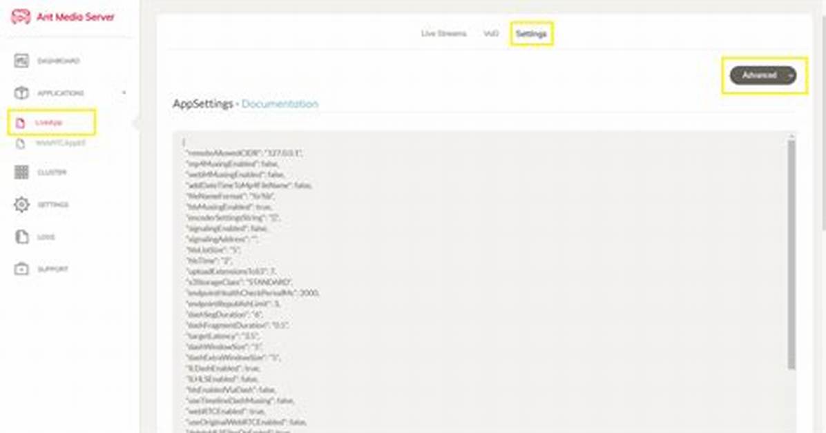Click the Support icon in sidebar
Image resolution: width=826 pixels, height=433 pixels.
point(21,269)
